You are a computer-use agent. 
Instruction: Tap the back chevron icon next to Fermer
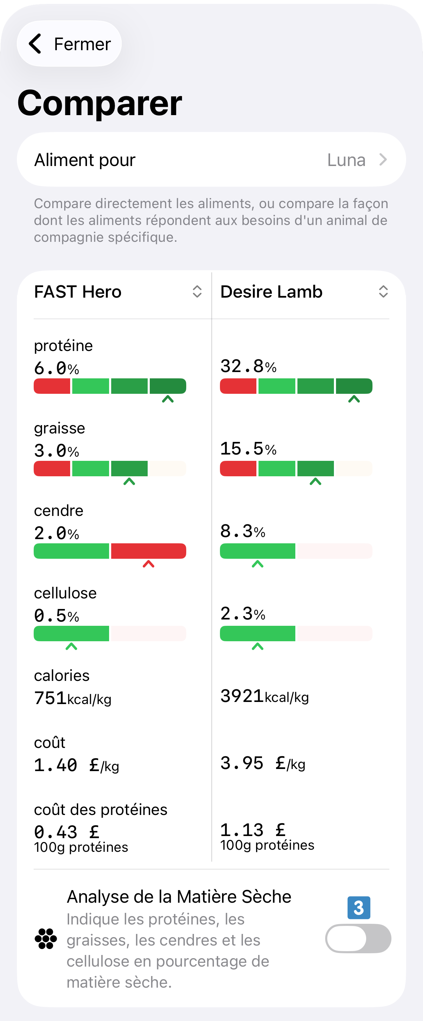point(35,44)
